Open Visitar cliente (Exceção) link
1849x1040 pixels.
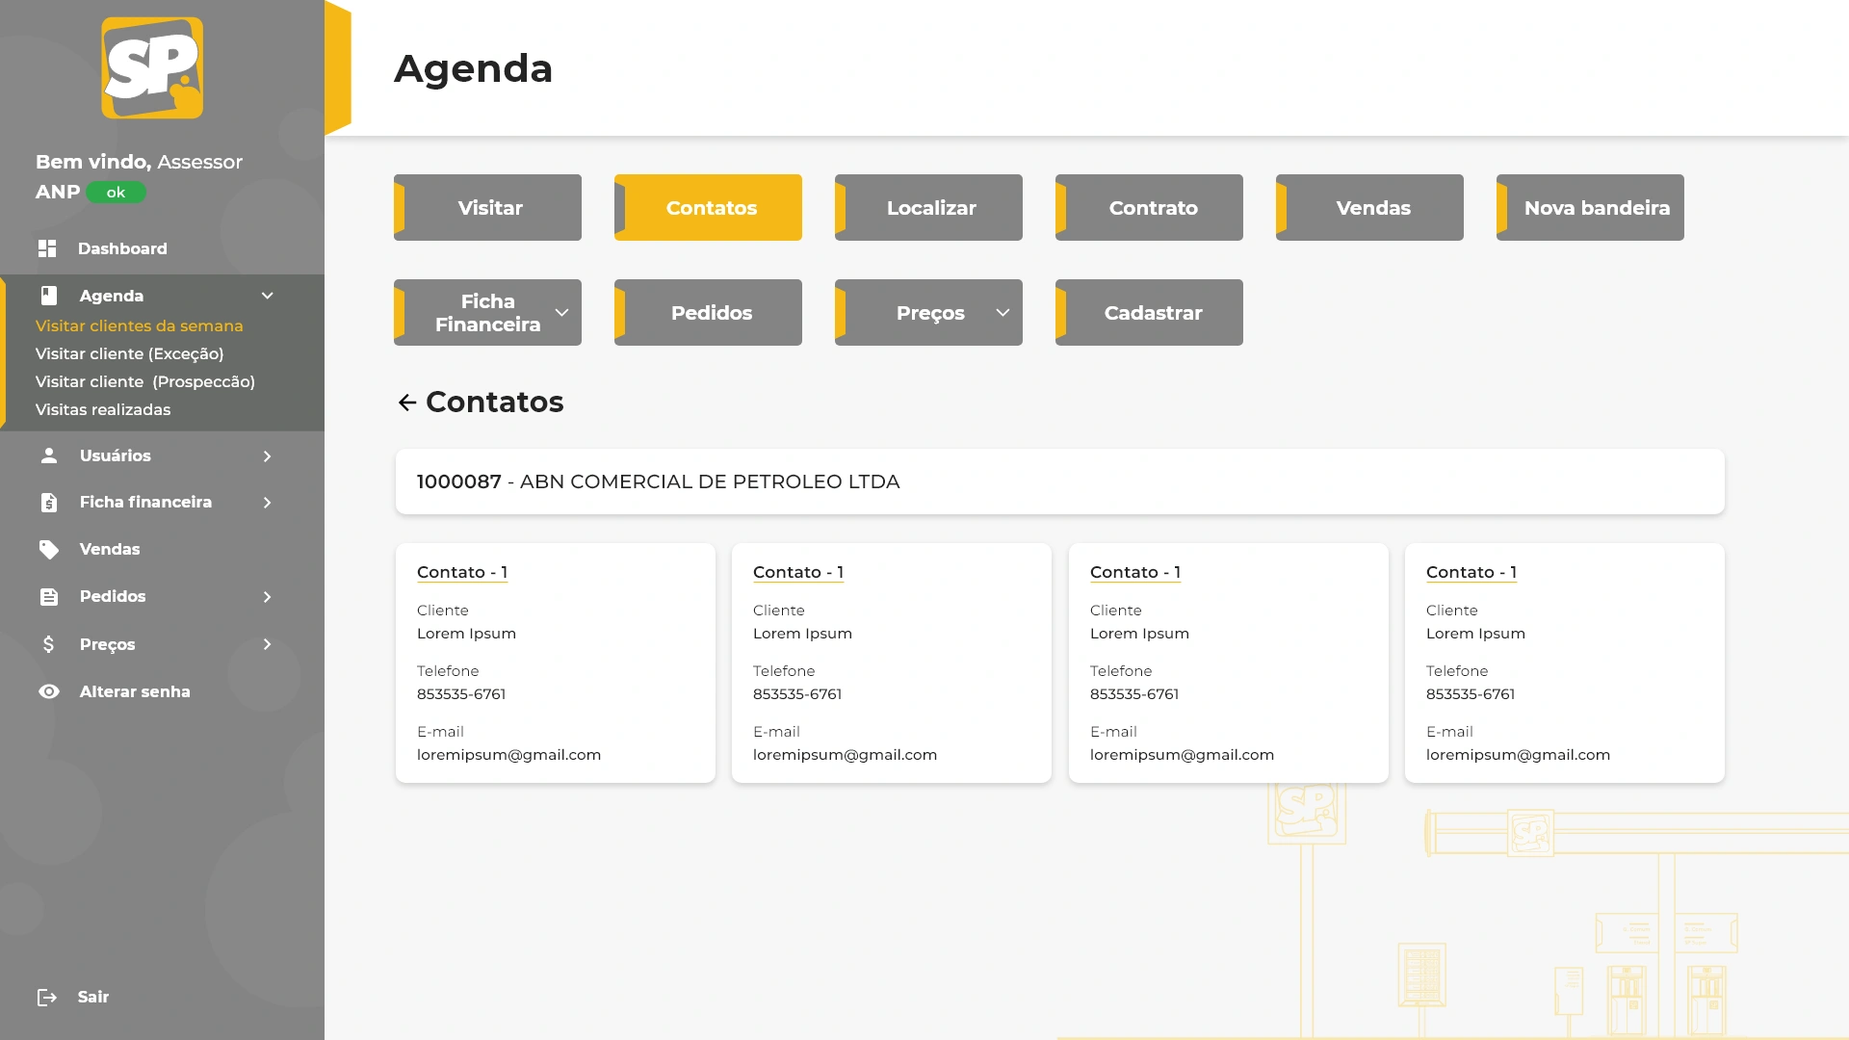(130, 353)
